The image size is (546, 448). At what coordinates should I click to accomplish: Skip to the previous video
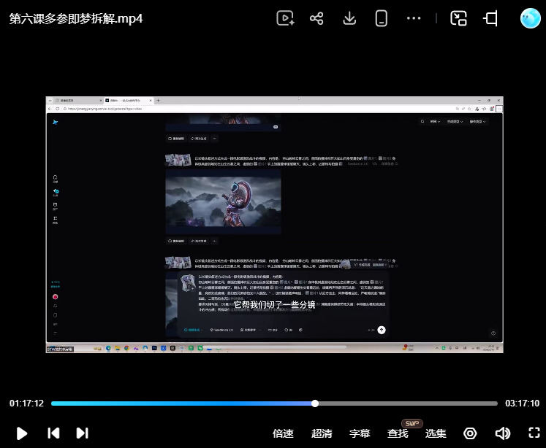click(x=53, y=433)
